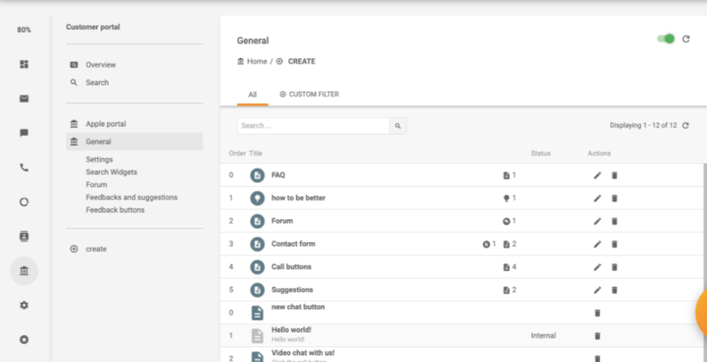
Task: Edit the how to be better row
Action: (x=597, y=198)
